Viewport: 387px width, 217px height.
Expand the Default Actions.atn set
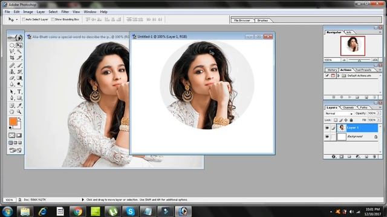pyautogui.click(x=339, y=75)
